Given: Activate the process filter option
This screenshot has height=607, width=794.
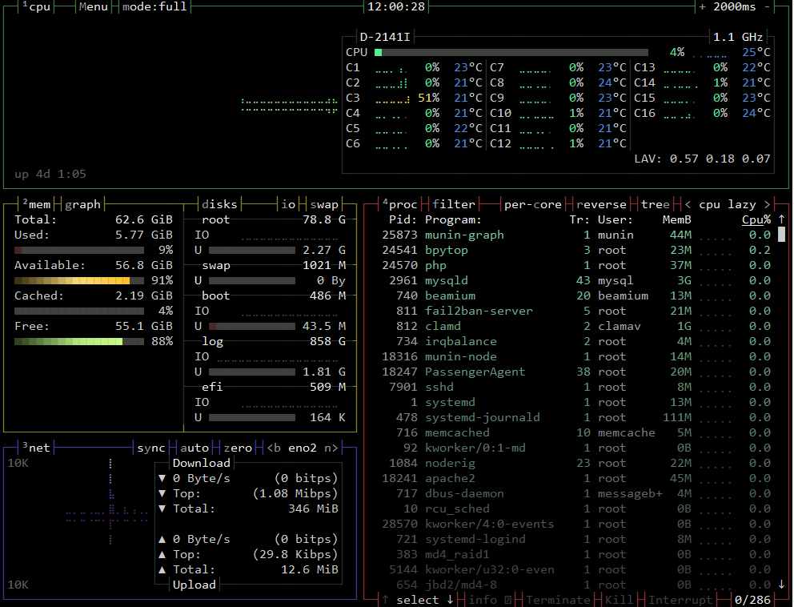Looking at the screenshot, I should (x=454, y=204).
